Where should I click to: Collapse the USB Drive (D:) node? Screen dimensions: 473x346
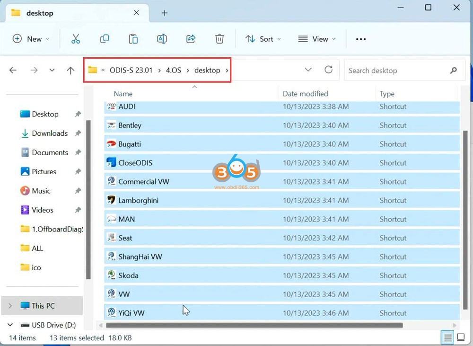[x=10, y=325]
